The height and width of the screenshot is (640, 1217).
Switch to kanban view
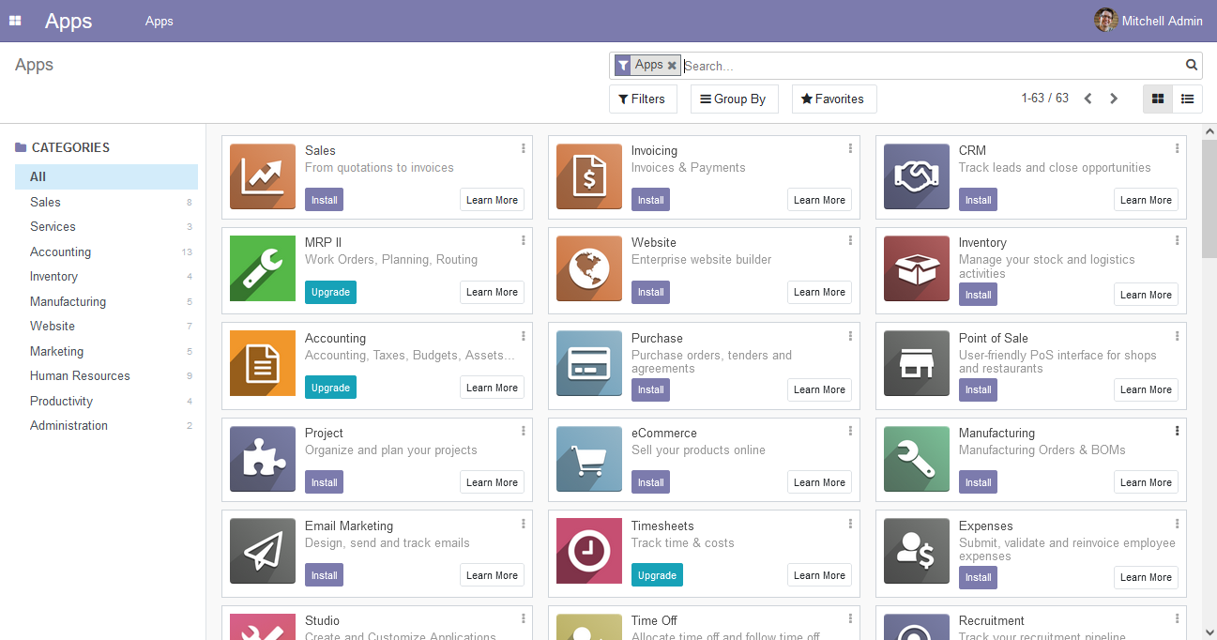pos(1158,99)
